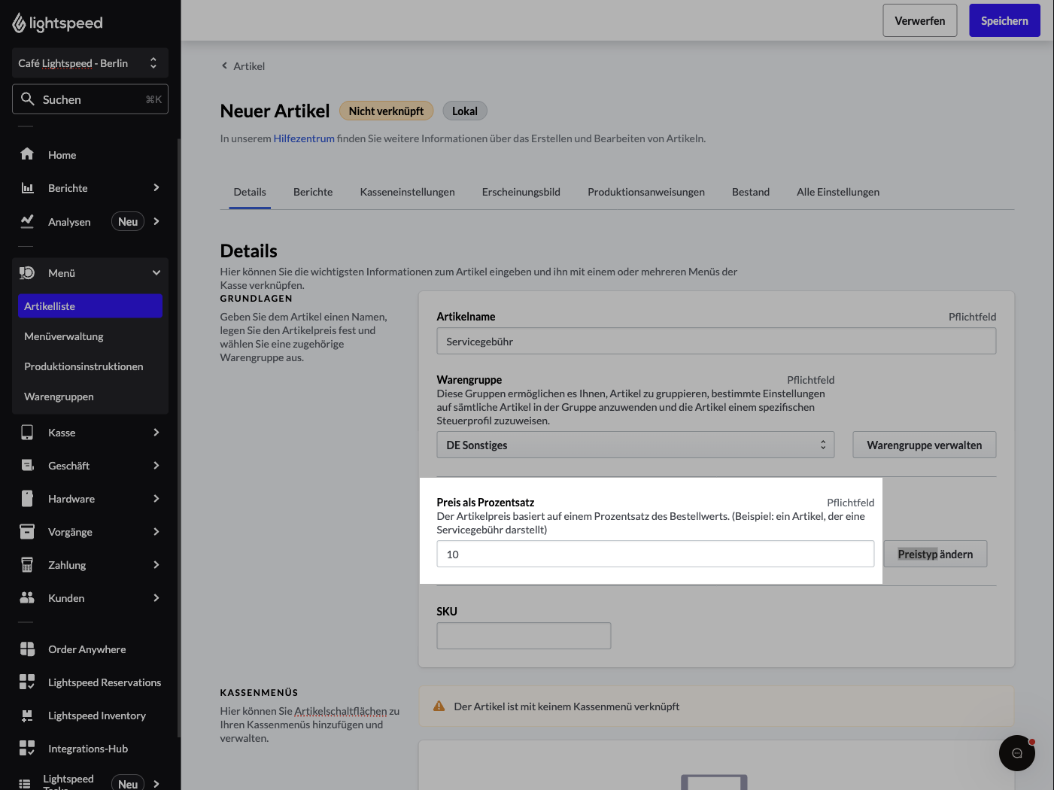Switch to the Bestand tab

coord(751,192)
